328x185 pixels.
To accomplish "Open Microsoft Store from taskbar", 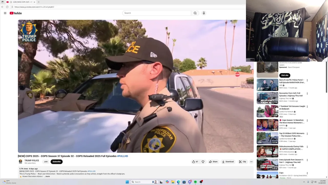I will [x=184, y=182].
